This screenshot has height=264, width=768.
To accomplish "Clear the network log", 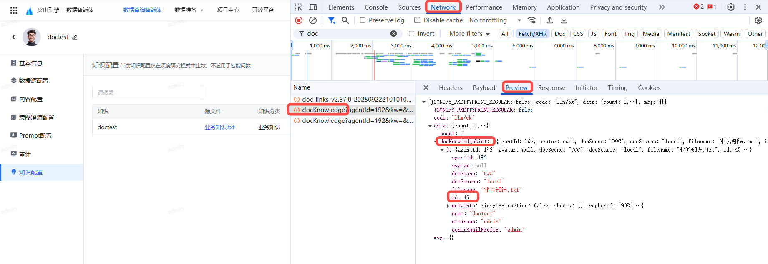I will pos(313,20).
